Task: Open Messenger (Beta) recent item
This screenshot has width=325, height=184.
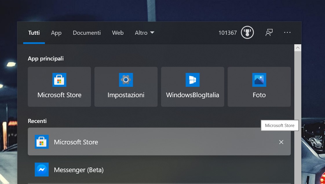Action: (159, 170)
